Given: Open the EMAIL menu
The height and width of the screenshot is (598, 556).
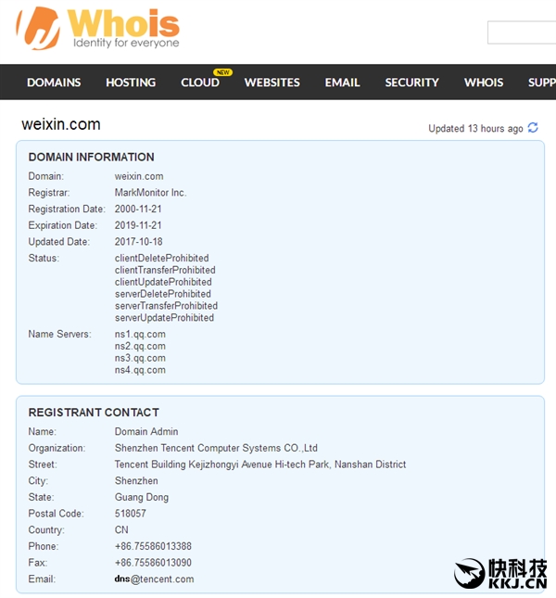Looking at the screenshot, I should [342, 83].
